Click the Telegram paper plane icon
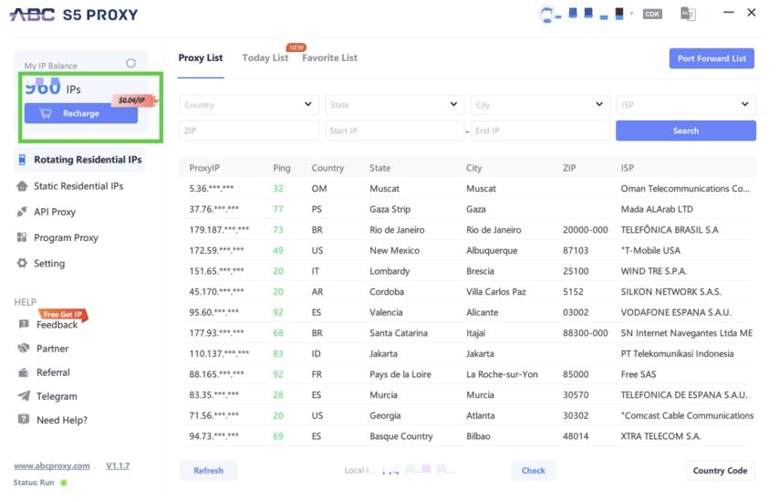779x502 pixels. [x=24, y=395]
